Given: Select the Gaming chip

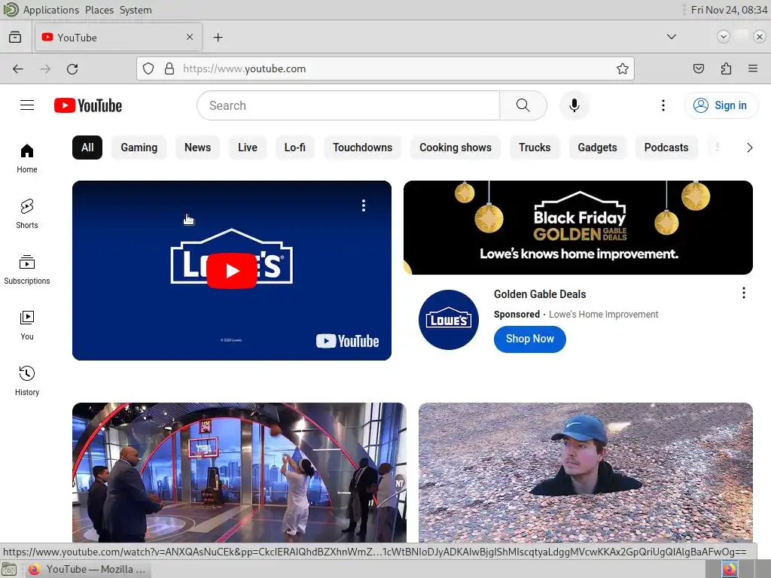Looking at the screenshot, I should coord(139,148).
